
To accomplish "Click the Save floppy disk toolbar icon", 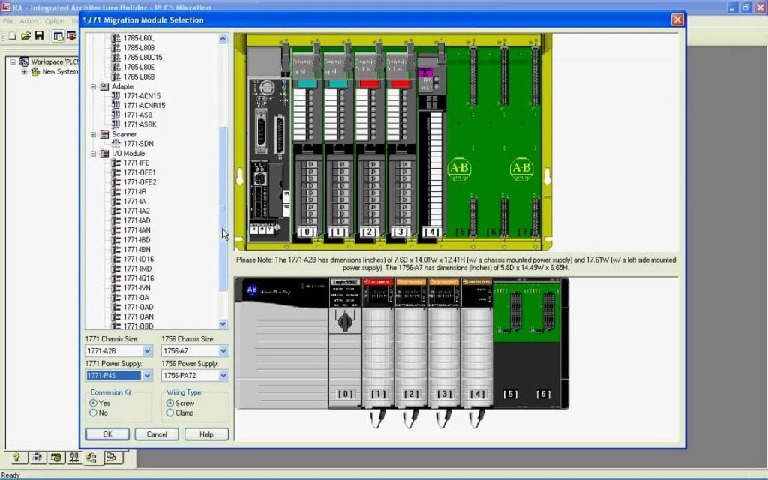I will pyautogui.click(x=40, y=36).
